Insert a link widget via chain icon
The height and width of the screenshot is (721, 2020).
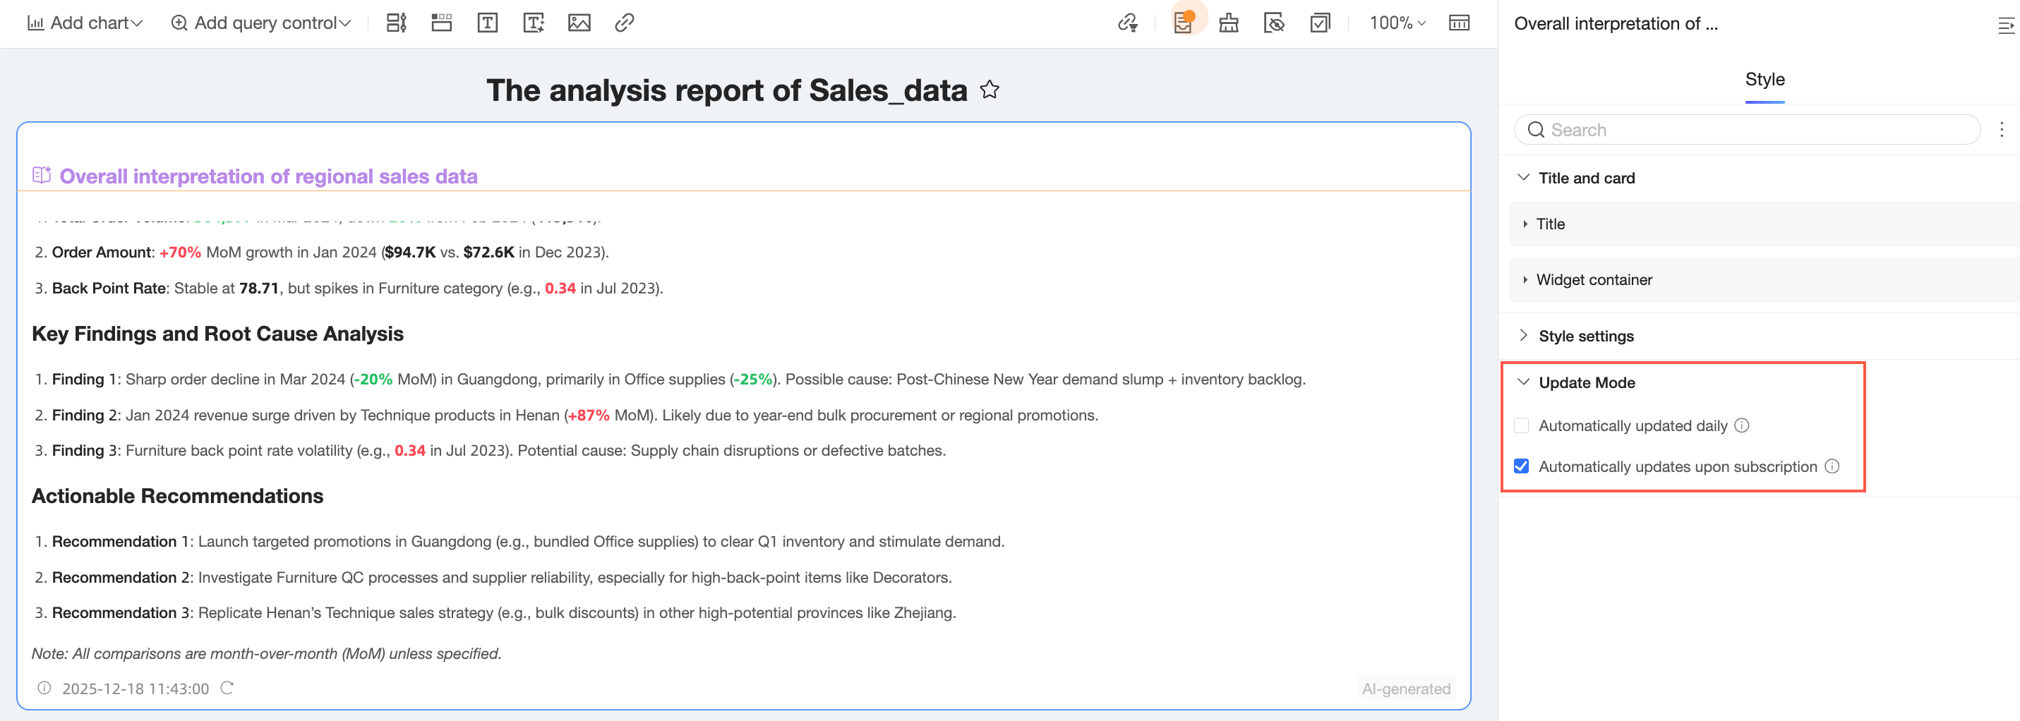pos(624,23)
